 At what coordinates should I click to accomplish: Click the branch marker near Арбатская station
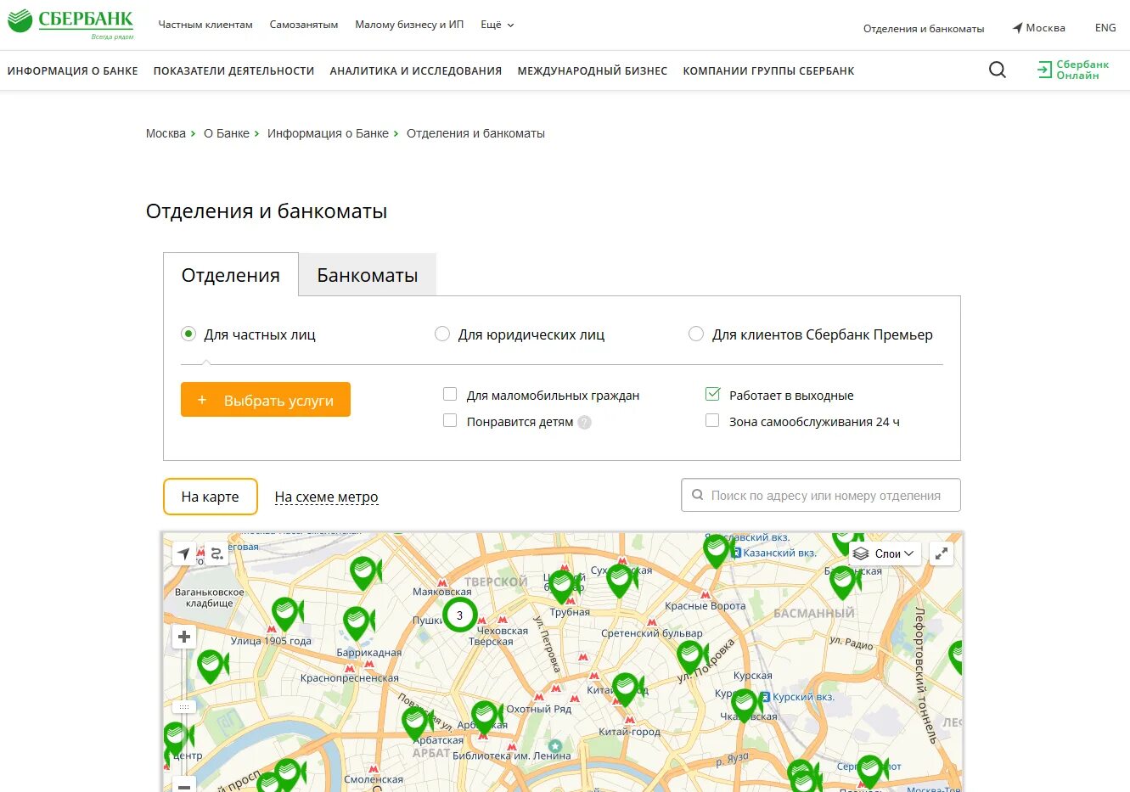tap(416, 724)
